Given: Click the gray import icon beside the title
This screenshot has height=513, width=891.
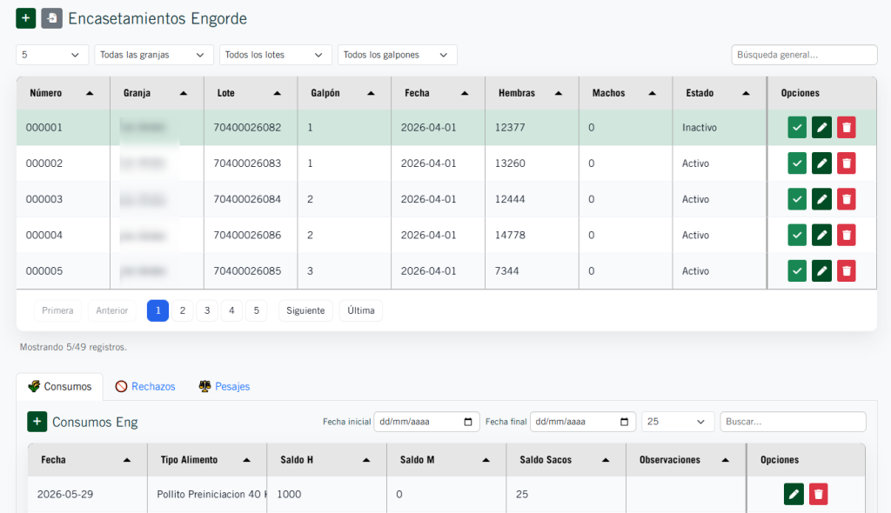Looking at the screenshot, I should (51, 18).
